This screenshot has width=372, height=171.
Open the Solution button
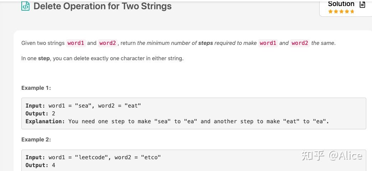[346, 8]
